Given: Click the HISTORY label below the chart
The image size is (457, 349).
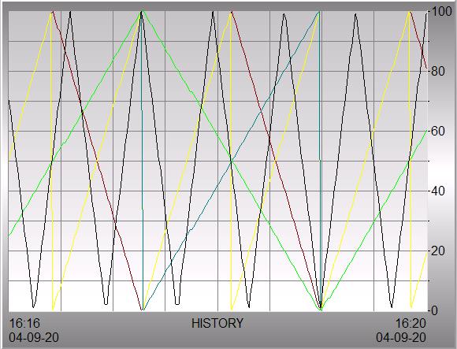Looking at the screenshot, I should (x=217, y=323).
